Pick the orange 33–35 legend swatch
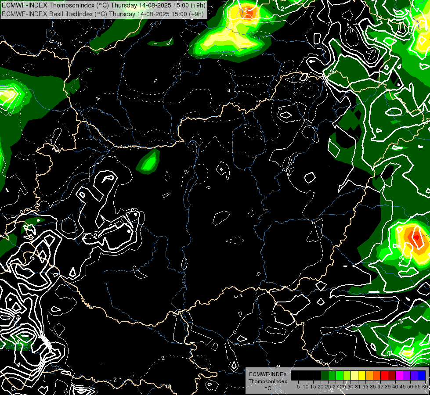 coord(369,376)
